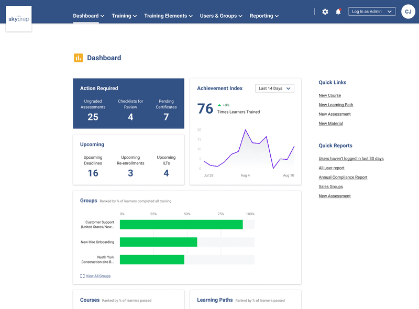419x309 pixels.
Task: Click the Ungraded Assessments count of 25
Action: (x=93, y=117)
